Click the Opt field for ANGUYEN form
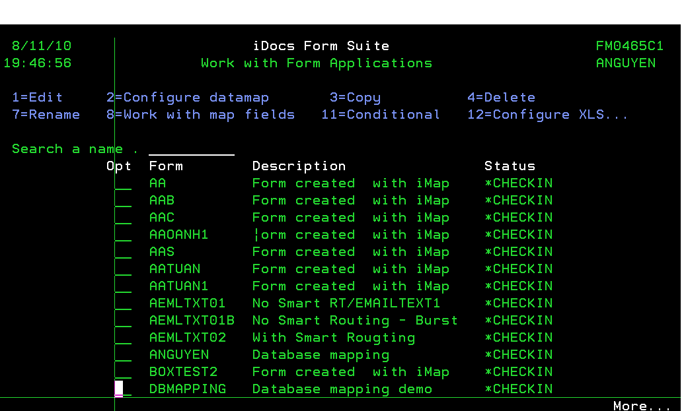This screenshot has width=686, height=411. tap(124, 355)
